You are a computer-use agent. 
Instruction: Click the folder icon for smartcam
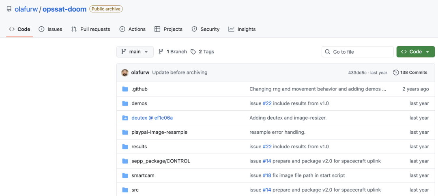tap(125, 176)
